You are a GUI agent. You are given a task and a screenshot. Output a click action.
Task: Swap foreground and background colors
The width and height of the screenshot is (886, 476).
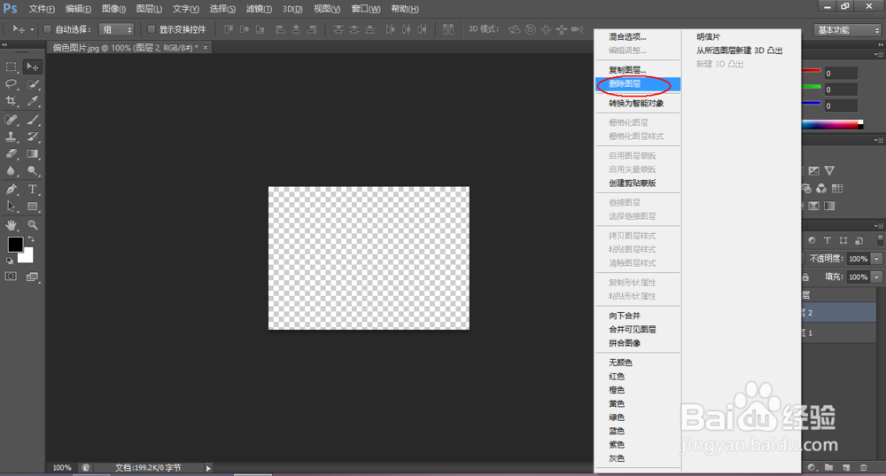coord(31,239)
